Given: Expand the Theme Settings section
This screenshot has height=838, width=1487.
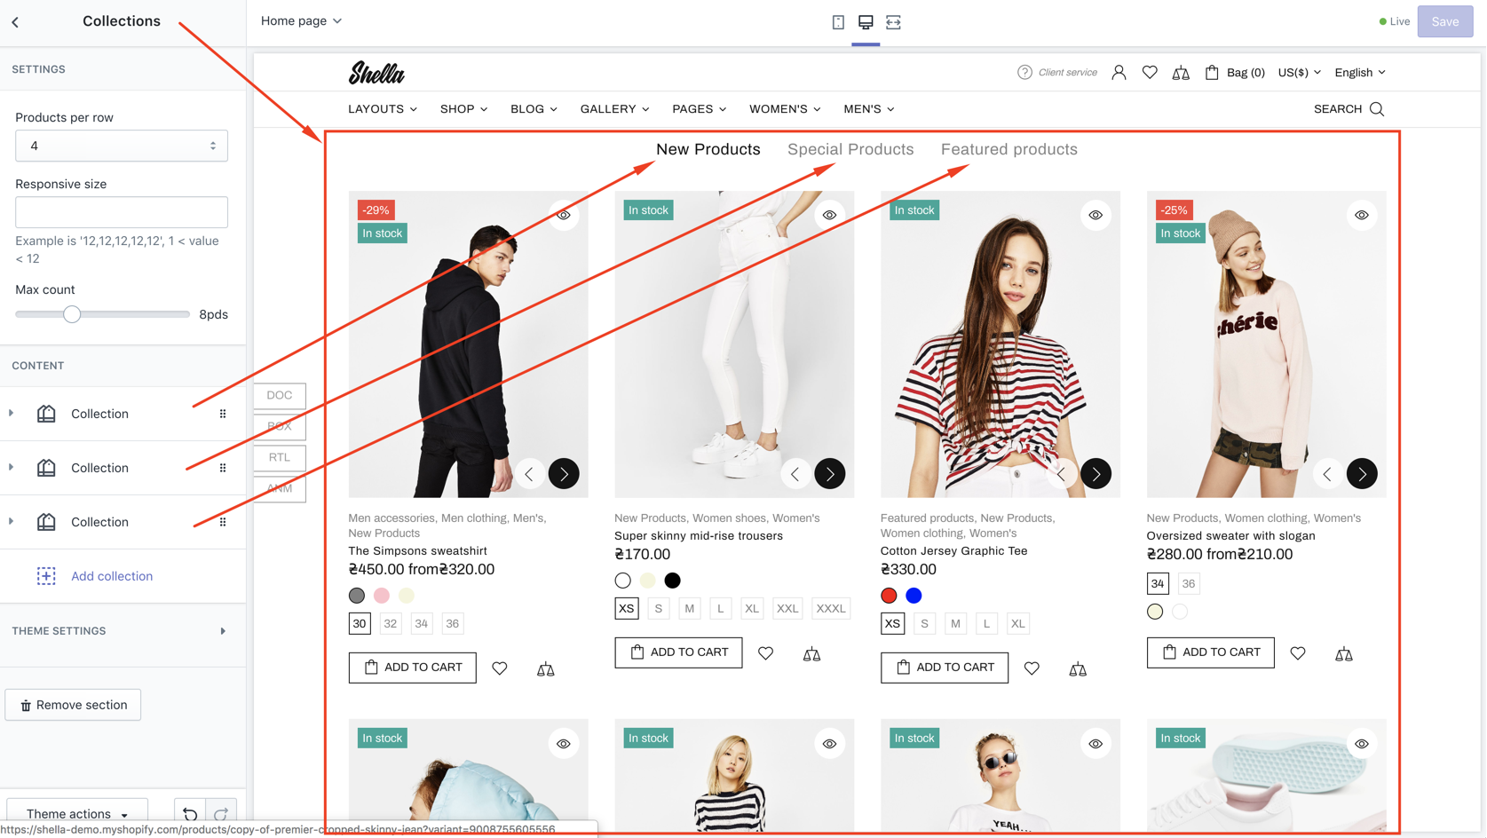Looking at the screenshot, I should 222,631.
